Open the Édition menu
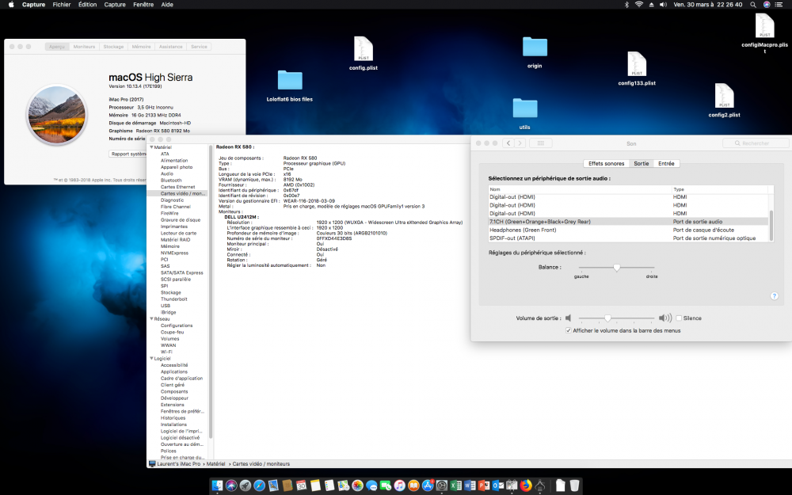The width and height of the screenshot is (792, 495). coord(87,5)
